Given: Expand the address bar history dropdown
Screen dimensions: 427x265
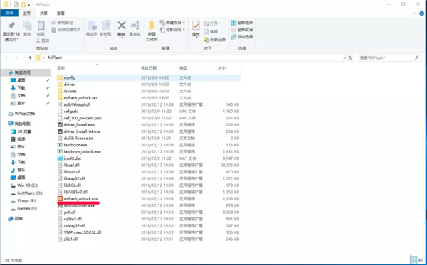Looking at the screenshot, I should click(x=344, y=58).
